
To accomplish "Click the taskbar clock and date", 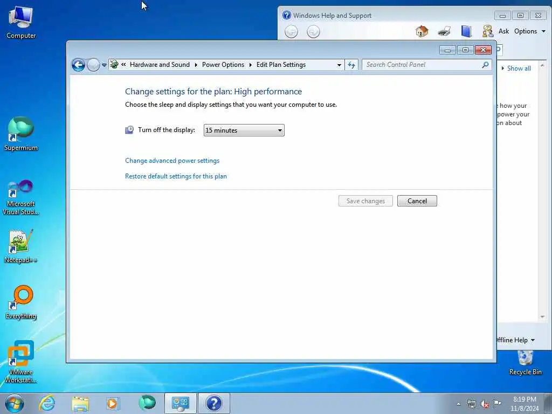I will 525,404.
